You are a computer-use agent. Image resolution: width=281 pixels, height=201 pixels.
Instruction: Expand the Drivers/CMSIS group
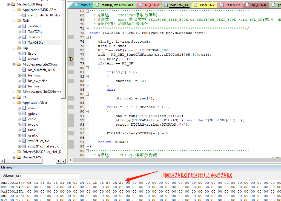click(14, 157)
